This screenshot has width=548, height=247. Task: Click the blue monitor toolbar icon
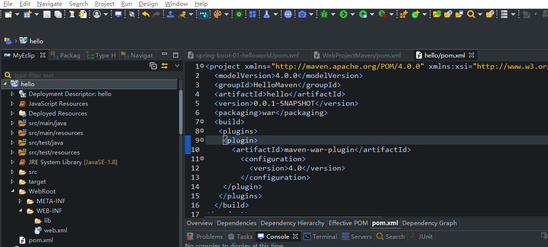(x=118, y=14)
